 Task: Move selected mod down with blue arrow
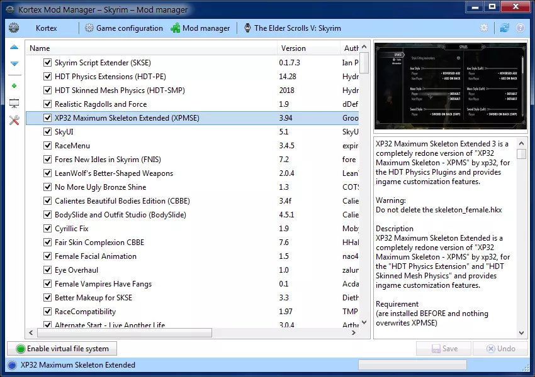click(x=14, y=63)
